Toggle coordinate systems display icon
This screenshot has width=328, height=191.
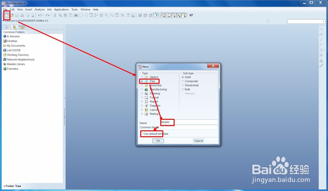[x=179, y=15]
